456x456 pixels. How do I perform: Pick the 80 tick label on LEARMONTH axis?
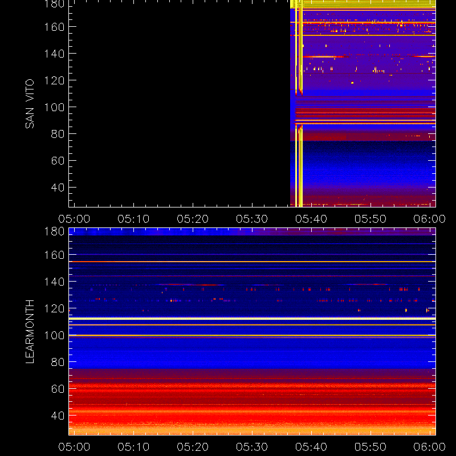click(x=58, y=362)
